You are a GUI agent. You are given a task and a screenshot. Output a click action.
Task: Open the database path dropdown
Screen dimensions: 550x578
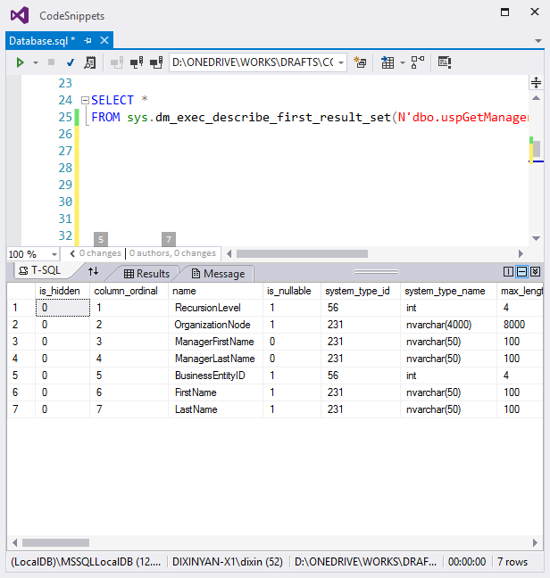(x=341, y=62)
